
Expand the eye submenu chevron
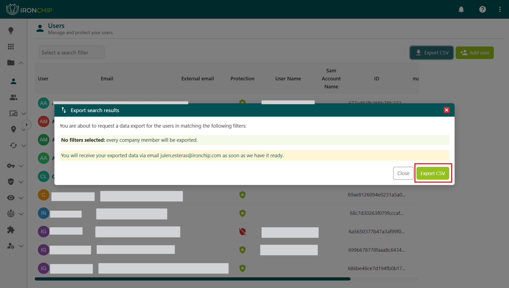[x=21, y=198]
